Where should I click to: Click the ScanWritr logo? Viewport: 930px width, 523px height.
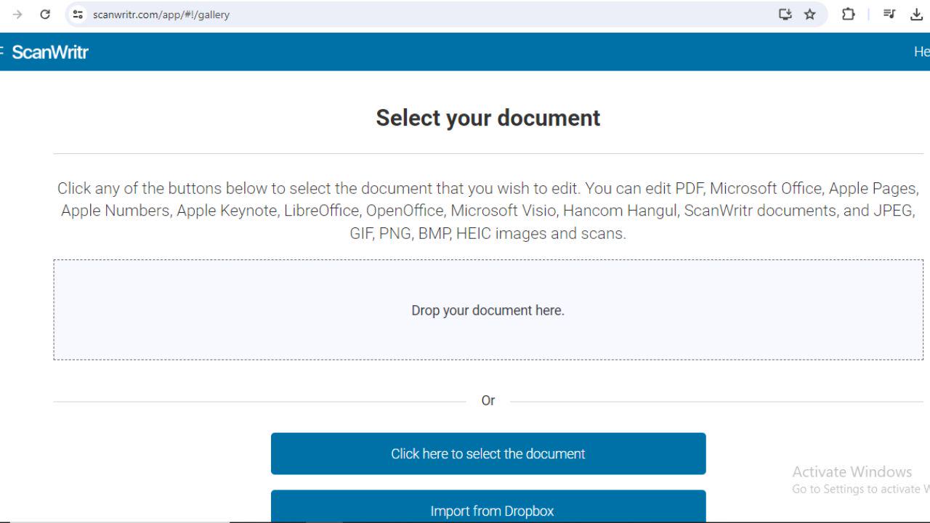coord(50,52)
